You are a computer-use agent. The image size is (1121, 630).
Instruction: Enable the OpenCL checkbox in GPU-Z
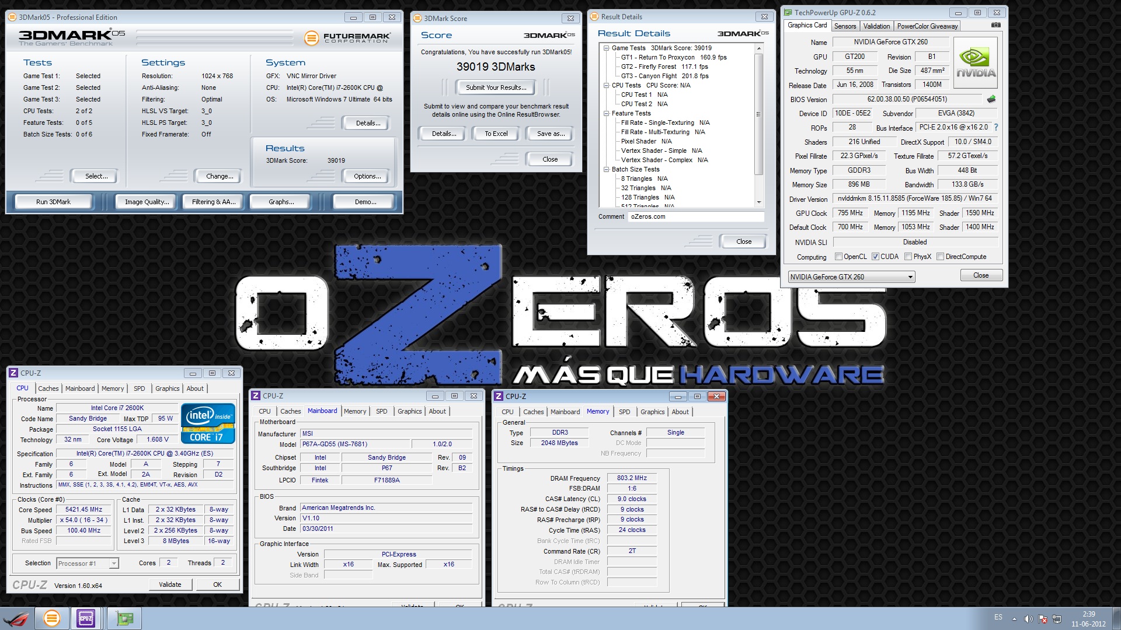click(838, 257)
